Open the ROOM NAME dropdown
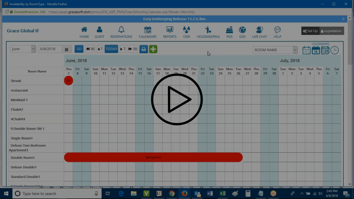 [x=275, y=50]
